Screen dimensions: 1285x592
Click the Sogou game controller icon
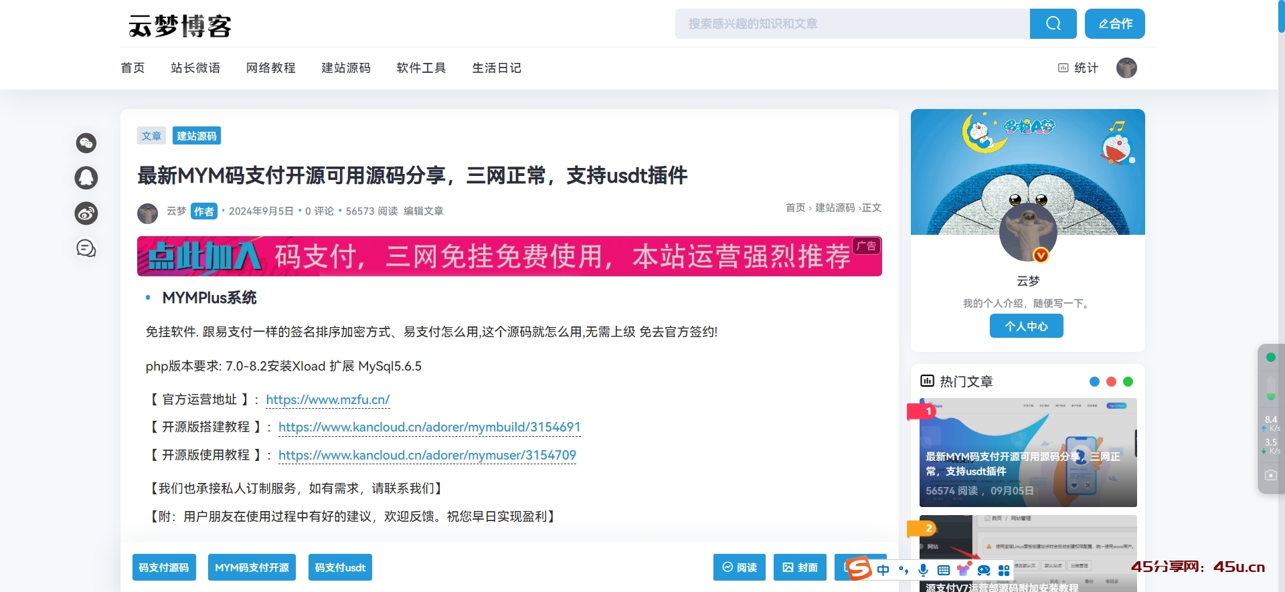[x=984, y=570]
